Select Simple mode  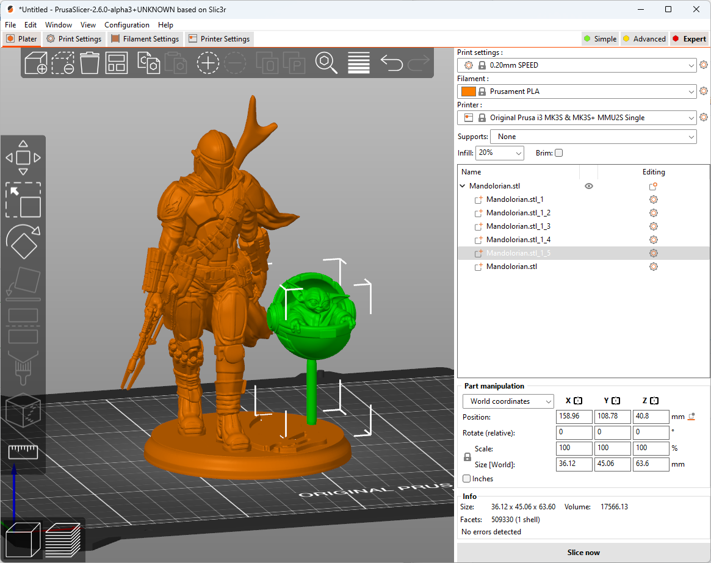600,39
